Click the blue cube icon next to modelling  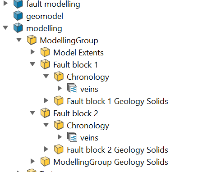[18, 28]
